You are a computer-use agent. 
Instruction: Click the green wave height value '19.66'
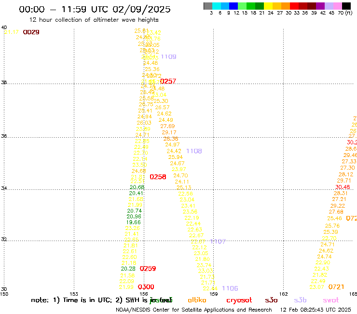[x=134, y=222]
